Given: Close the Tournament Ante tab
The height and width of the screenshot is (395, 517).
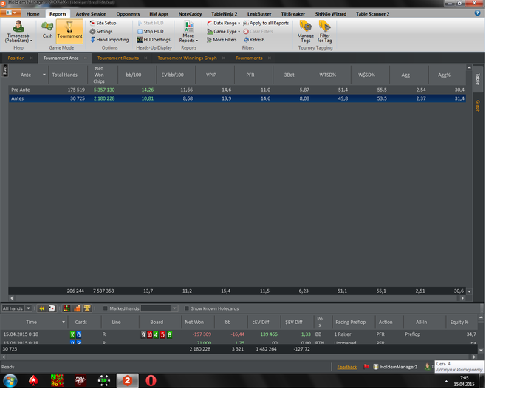Looking at the screenshot, I should click(x=86, y=58).
